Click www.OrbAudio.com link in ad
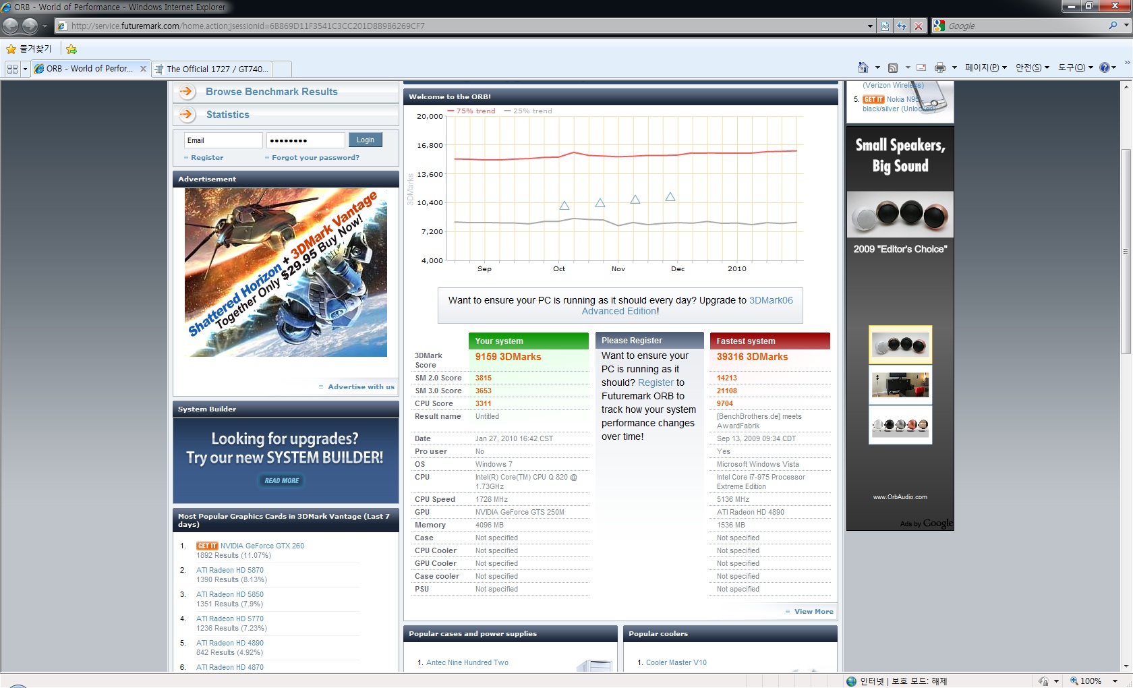Image resolution: width=1133 pixels, height=688 pixels. click(x=900, y=497)
